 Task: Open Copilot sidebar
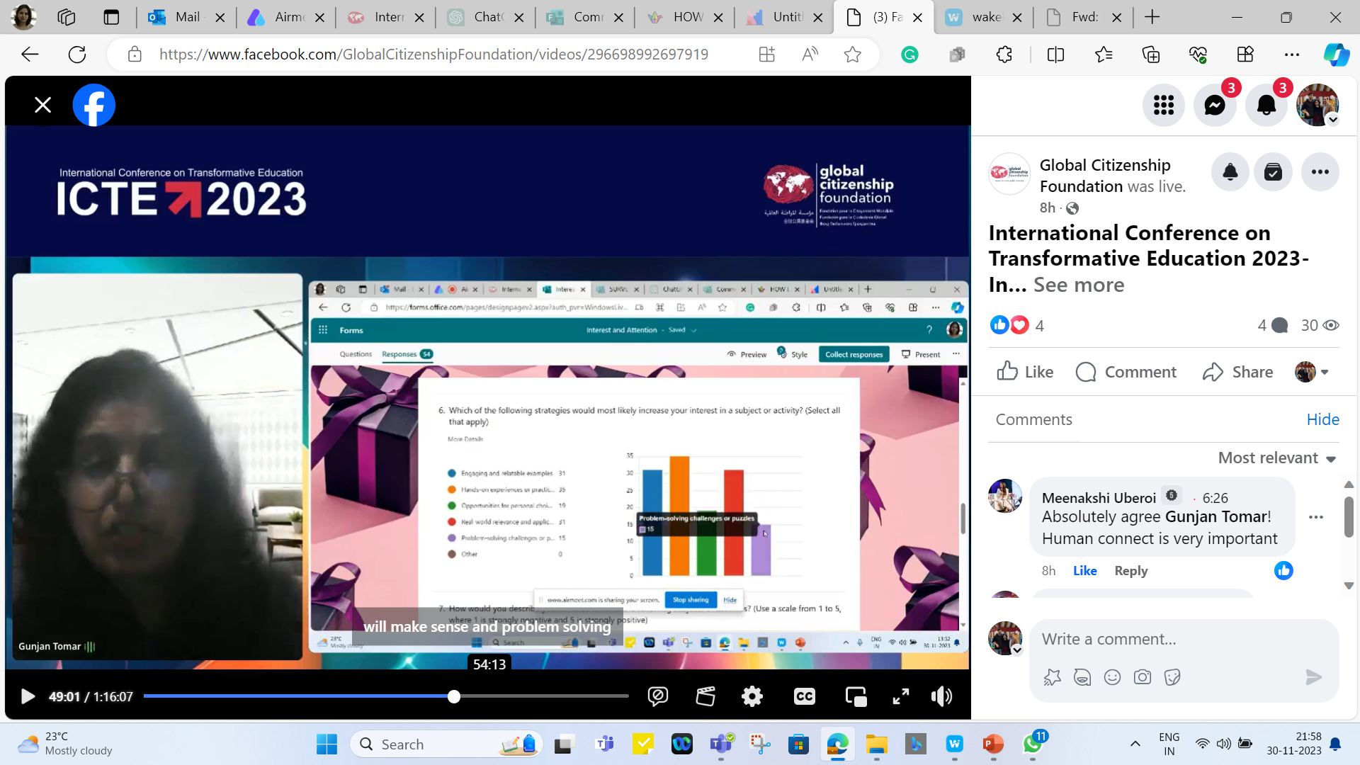(x=1337, y=55)
